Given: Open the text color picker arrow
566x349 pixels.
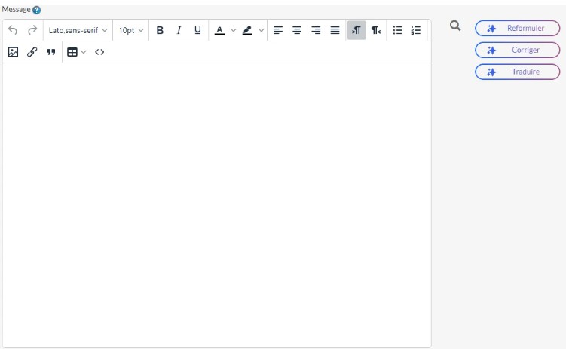Looking at the screenshot, I should 233,31.
